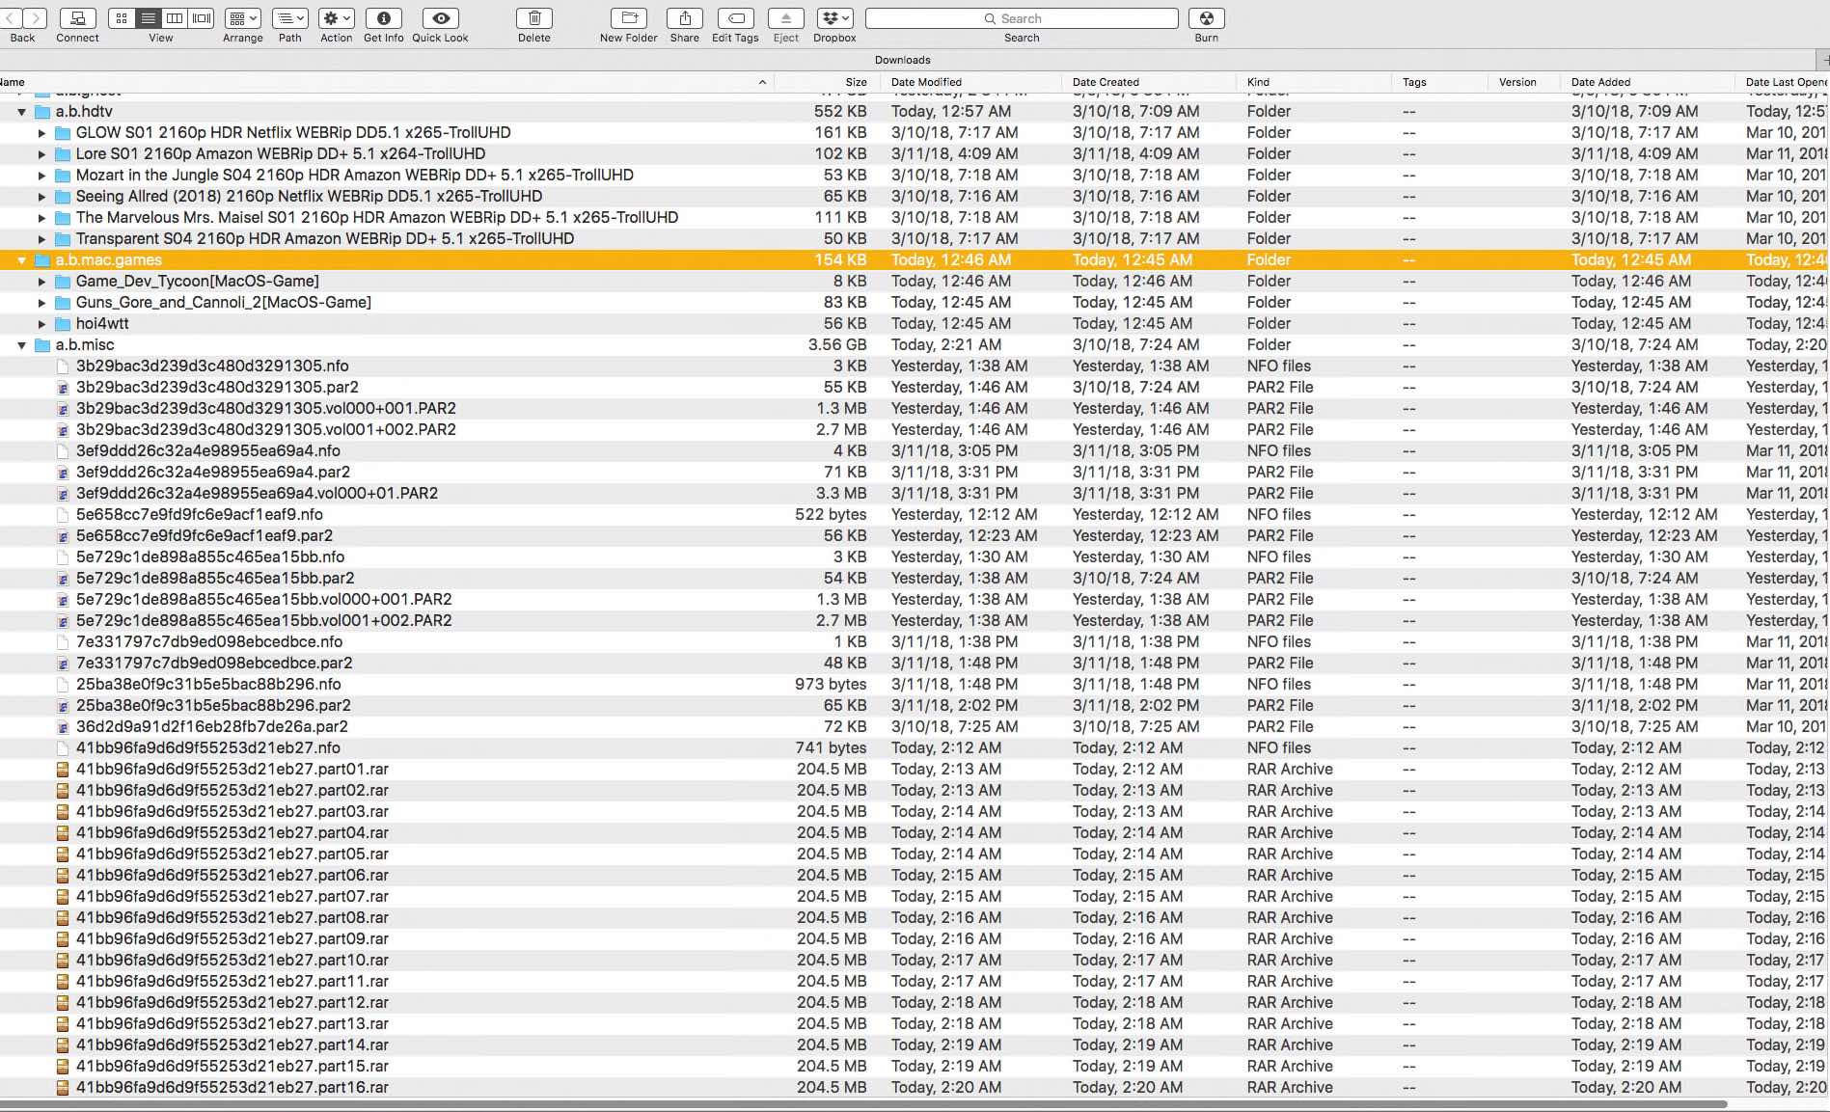The height and width of the screenshot is (1112, 1830).
Task: Click the Edit Tags icon
Action: [x=735, y=18]
